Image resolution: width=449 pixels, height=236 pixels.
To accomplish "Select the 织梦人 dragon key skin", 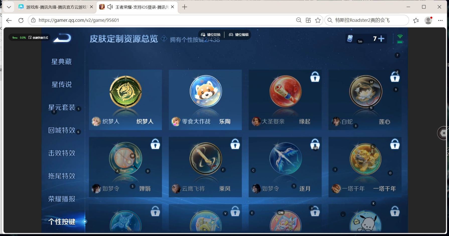I will tap(125, 92).
